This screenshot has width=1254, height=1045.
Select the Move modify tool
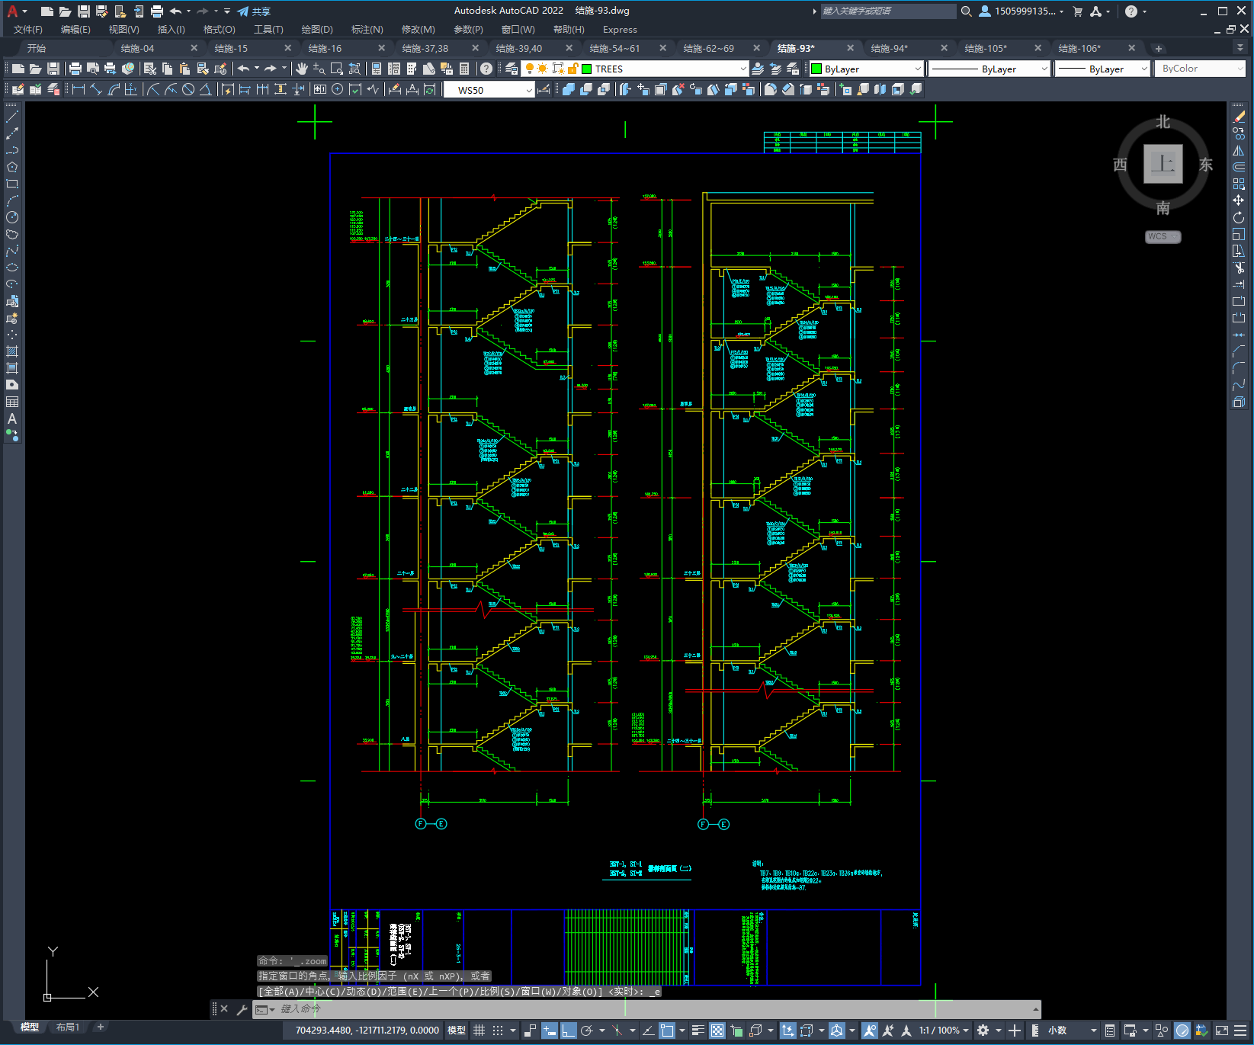[1239, 200]
